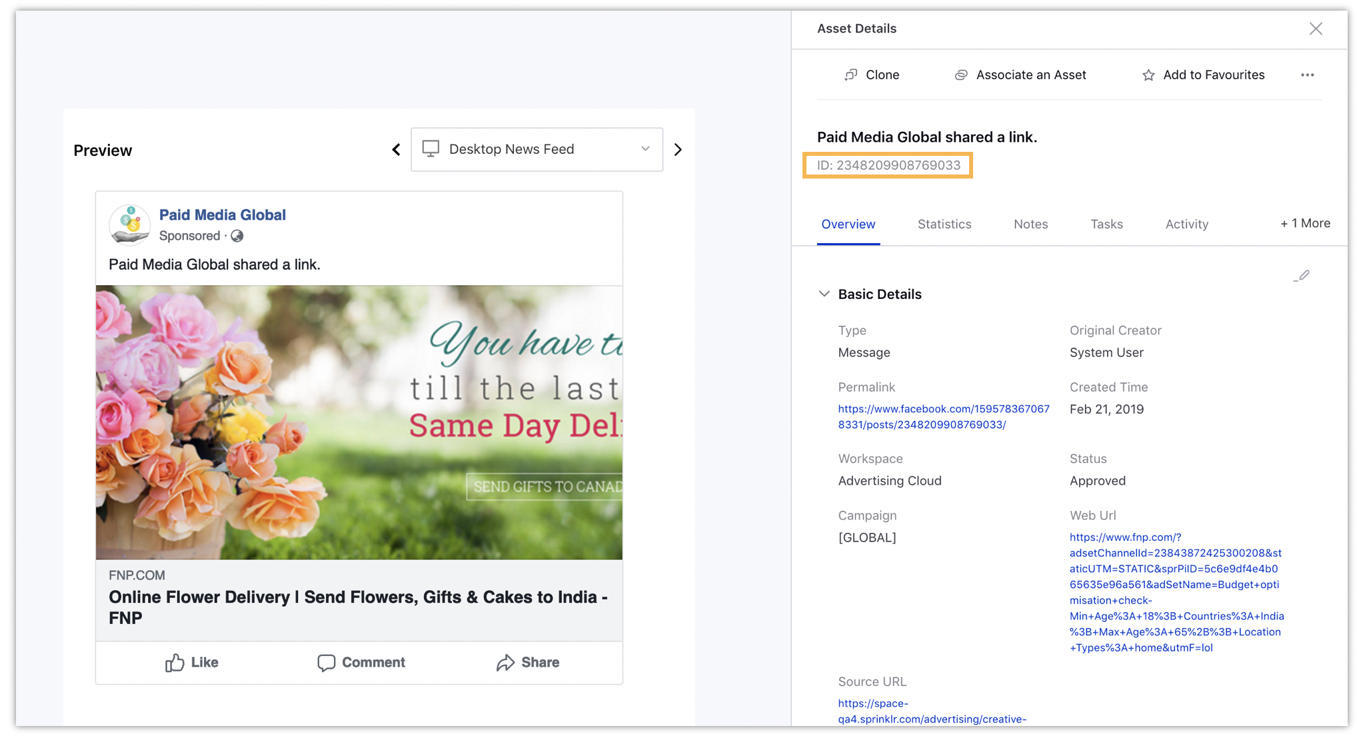The width and height of the screenshot is (1357, 738).
Task: Click the Share arrow icon
Action: [505, 662]
